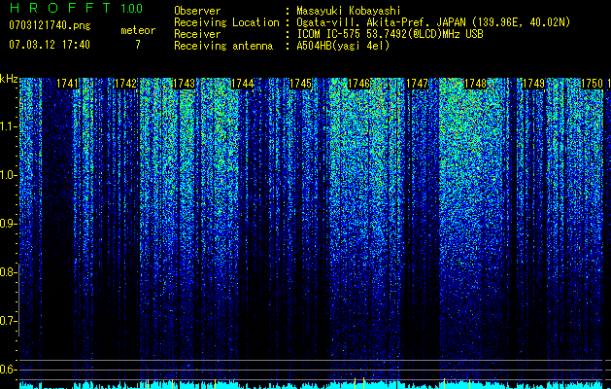Click the 1.0 kHz axis label
This screenshot has height=389, width=611.
click(x=8, y=175)
